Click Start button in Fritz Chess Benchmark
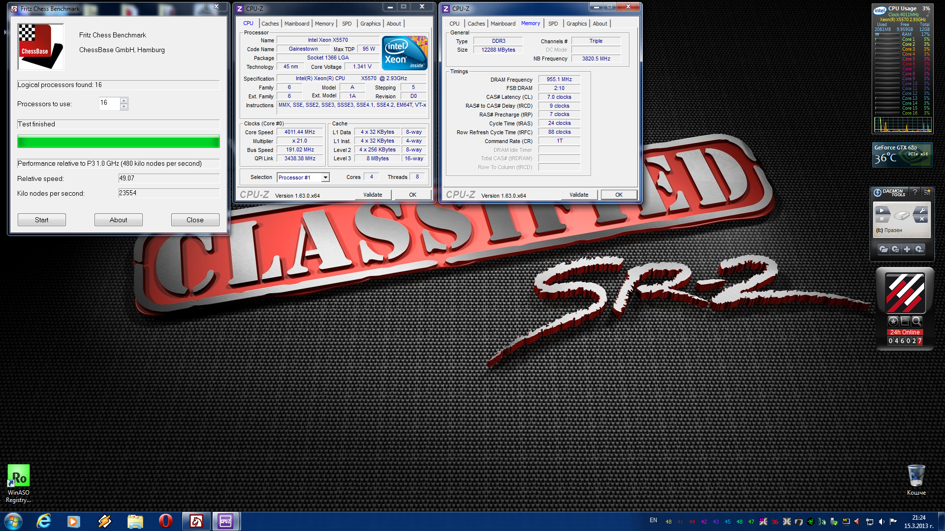The image size is (945, 531). 42,220
